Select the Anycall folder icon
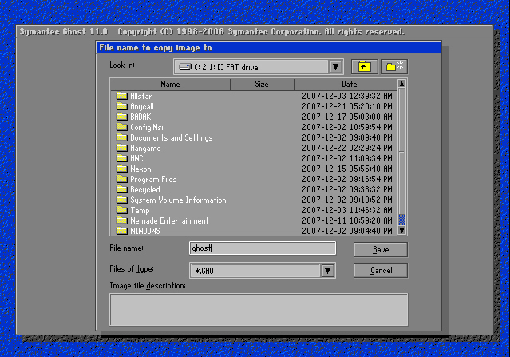The height and width of the screenshot is (357, 510). click(x=121, y=106)
